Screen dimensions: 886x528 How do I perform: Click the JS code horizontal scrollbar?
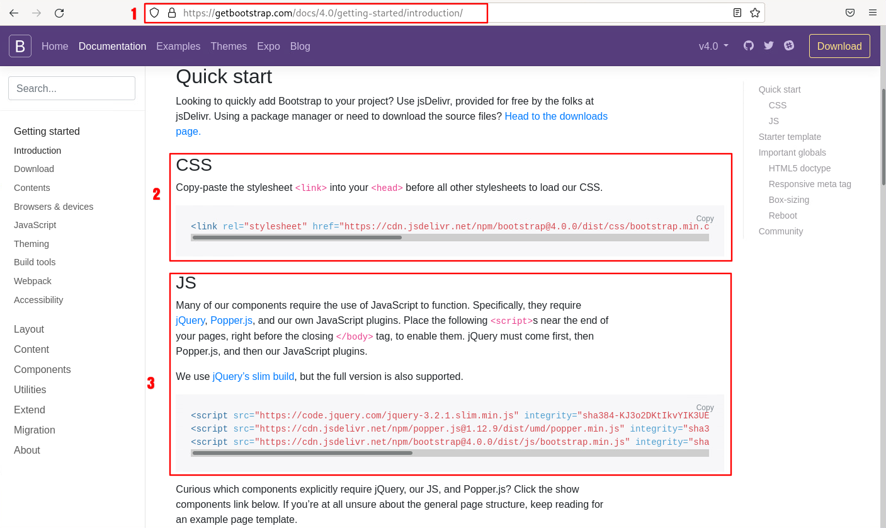click(x=302, y=452)
